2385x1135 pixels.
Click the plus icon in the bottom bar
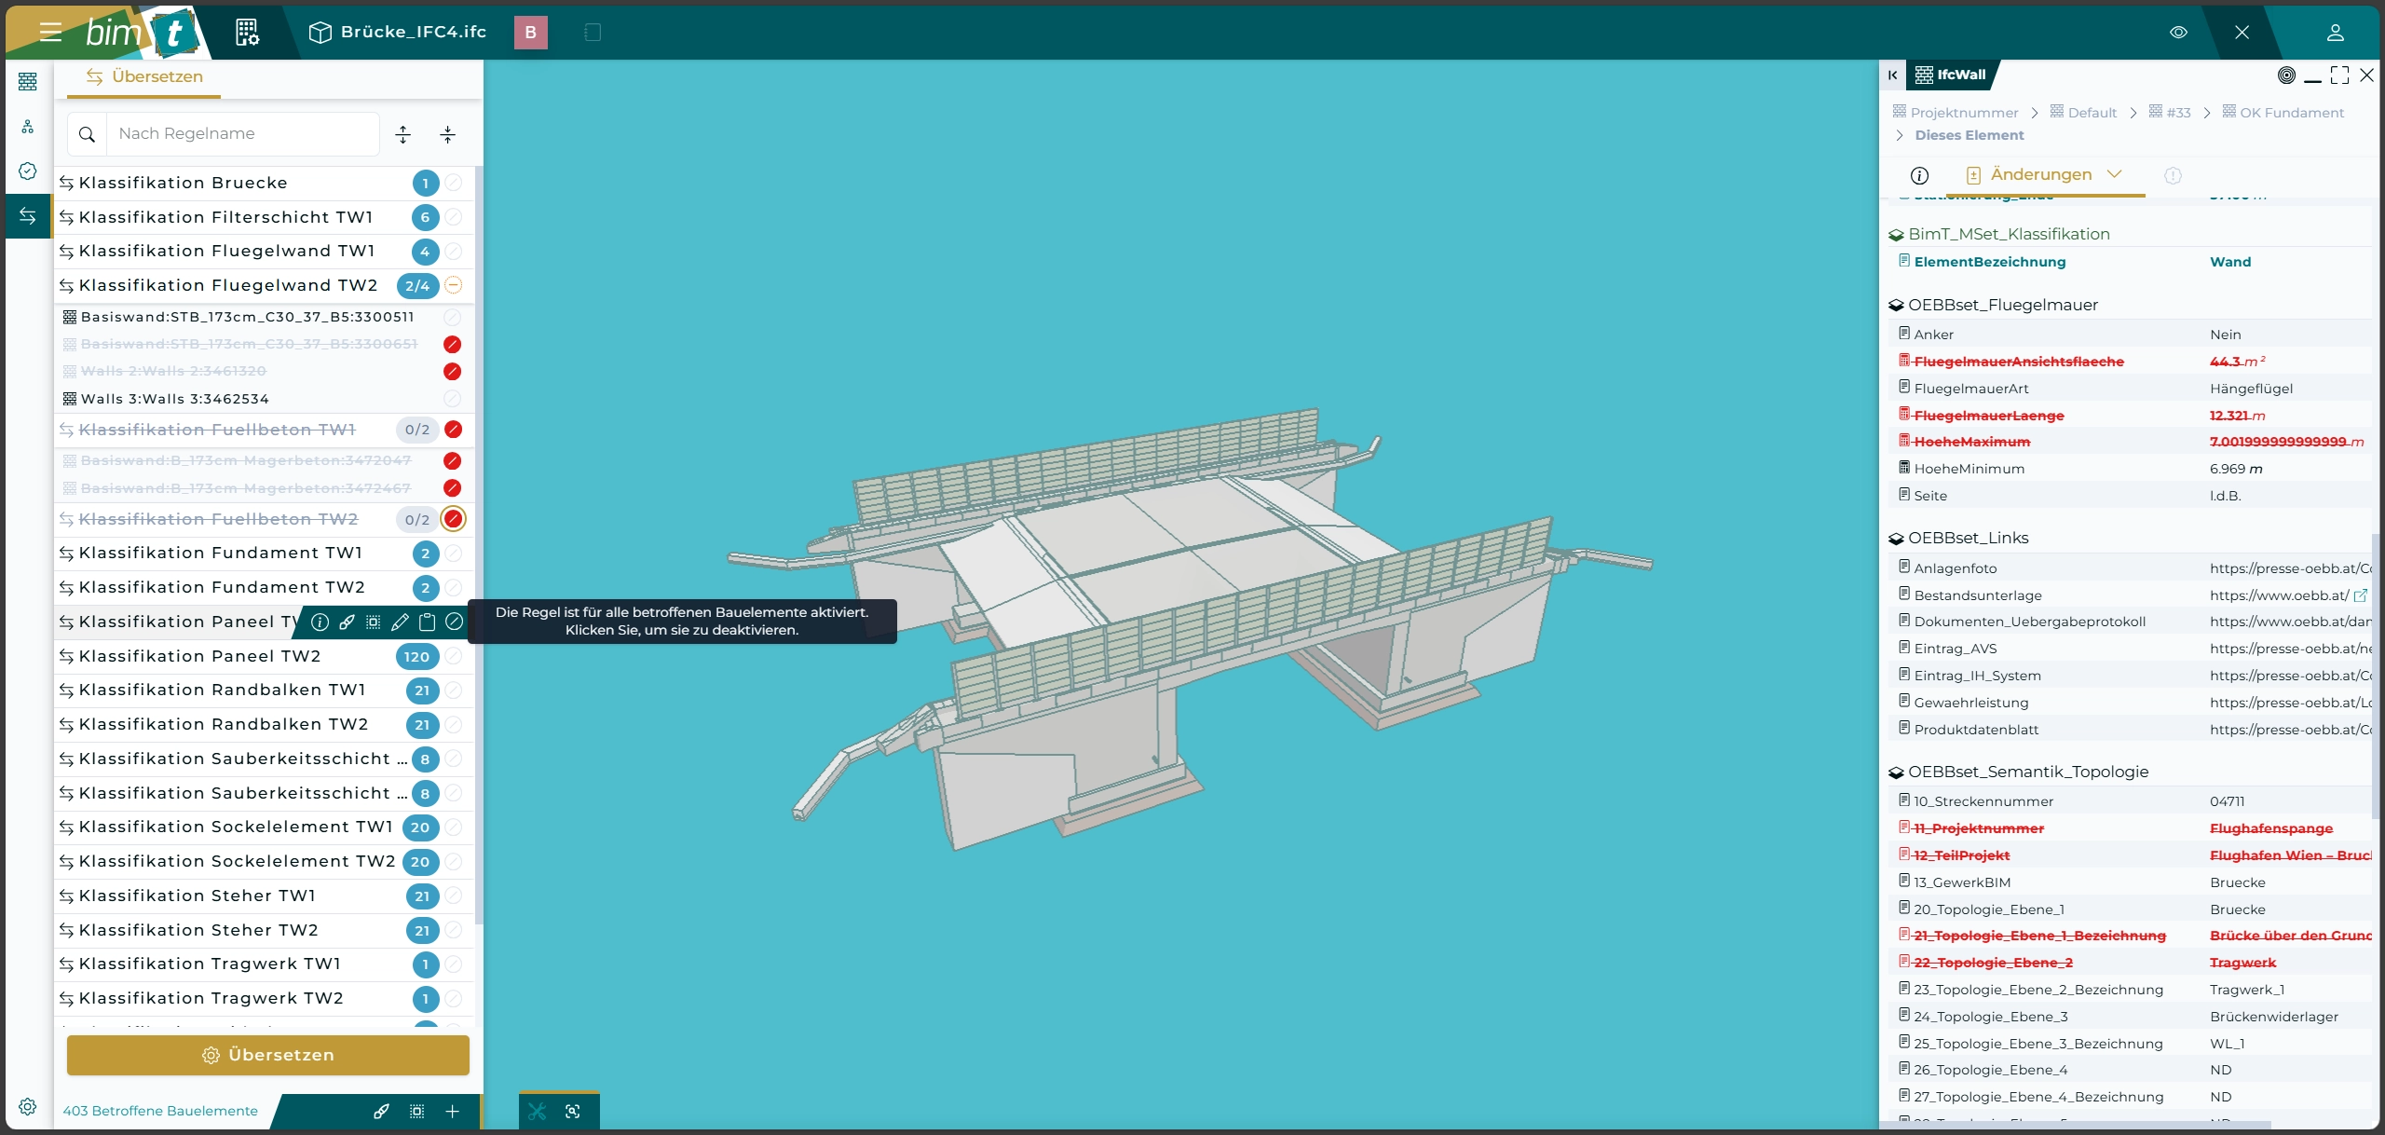pyautogui.click(x=453, y=1111)
